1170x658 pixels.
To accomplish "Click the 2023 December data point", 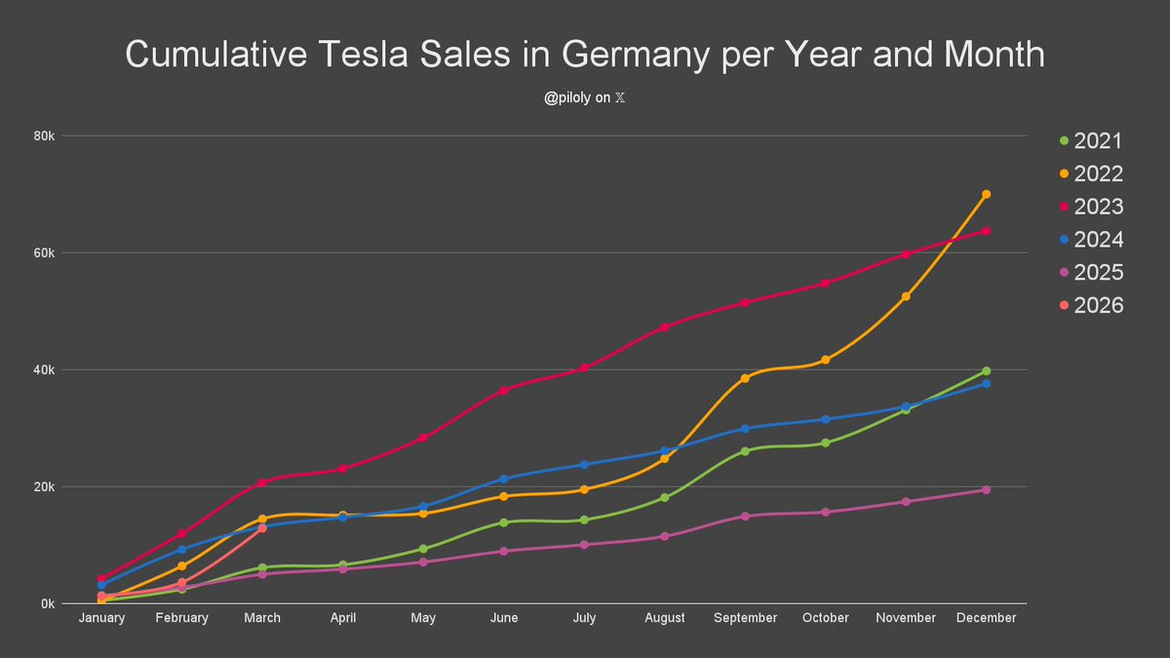I will pos(987,231).
